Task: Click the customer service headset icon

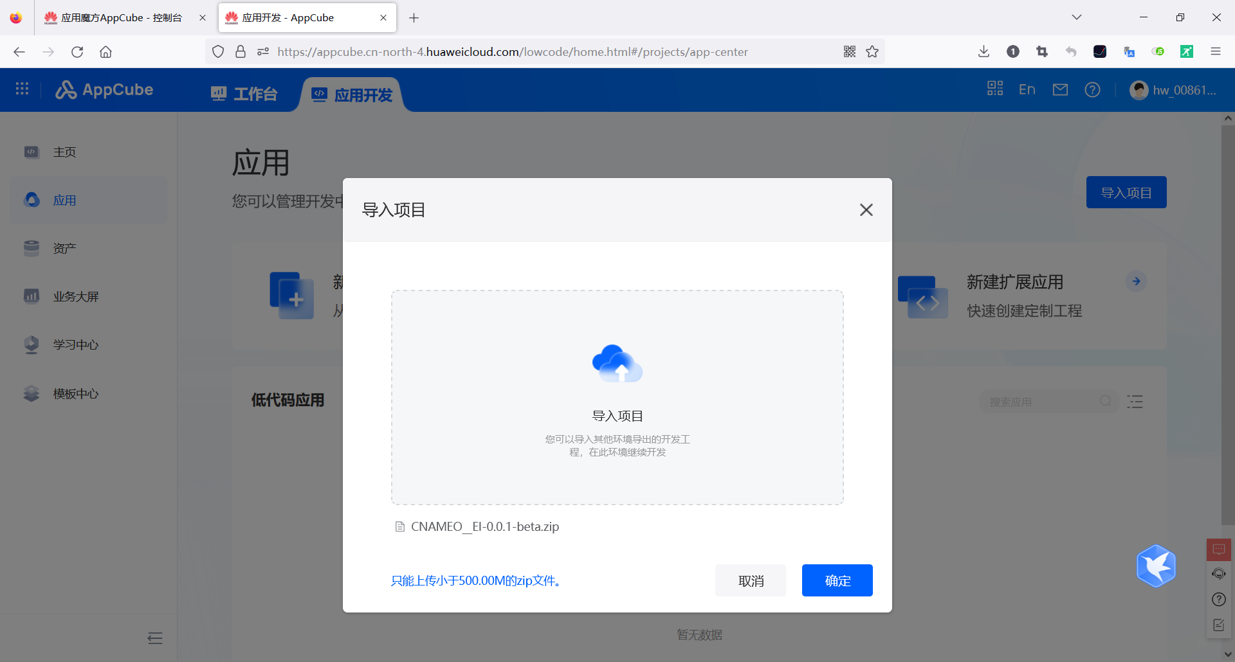Action: [x=1218, y=574]
